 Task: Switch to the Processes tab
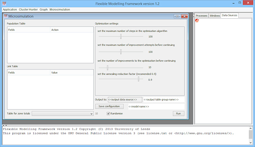(201, 16)
